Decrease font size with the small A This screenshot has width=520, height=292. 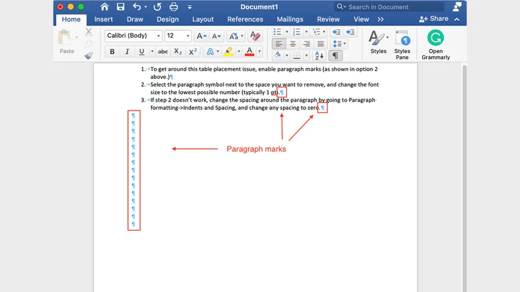(x=216, y=36)
